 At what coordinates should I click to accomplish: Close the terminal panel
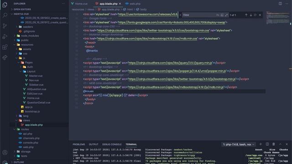(x=287, y=144)
